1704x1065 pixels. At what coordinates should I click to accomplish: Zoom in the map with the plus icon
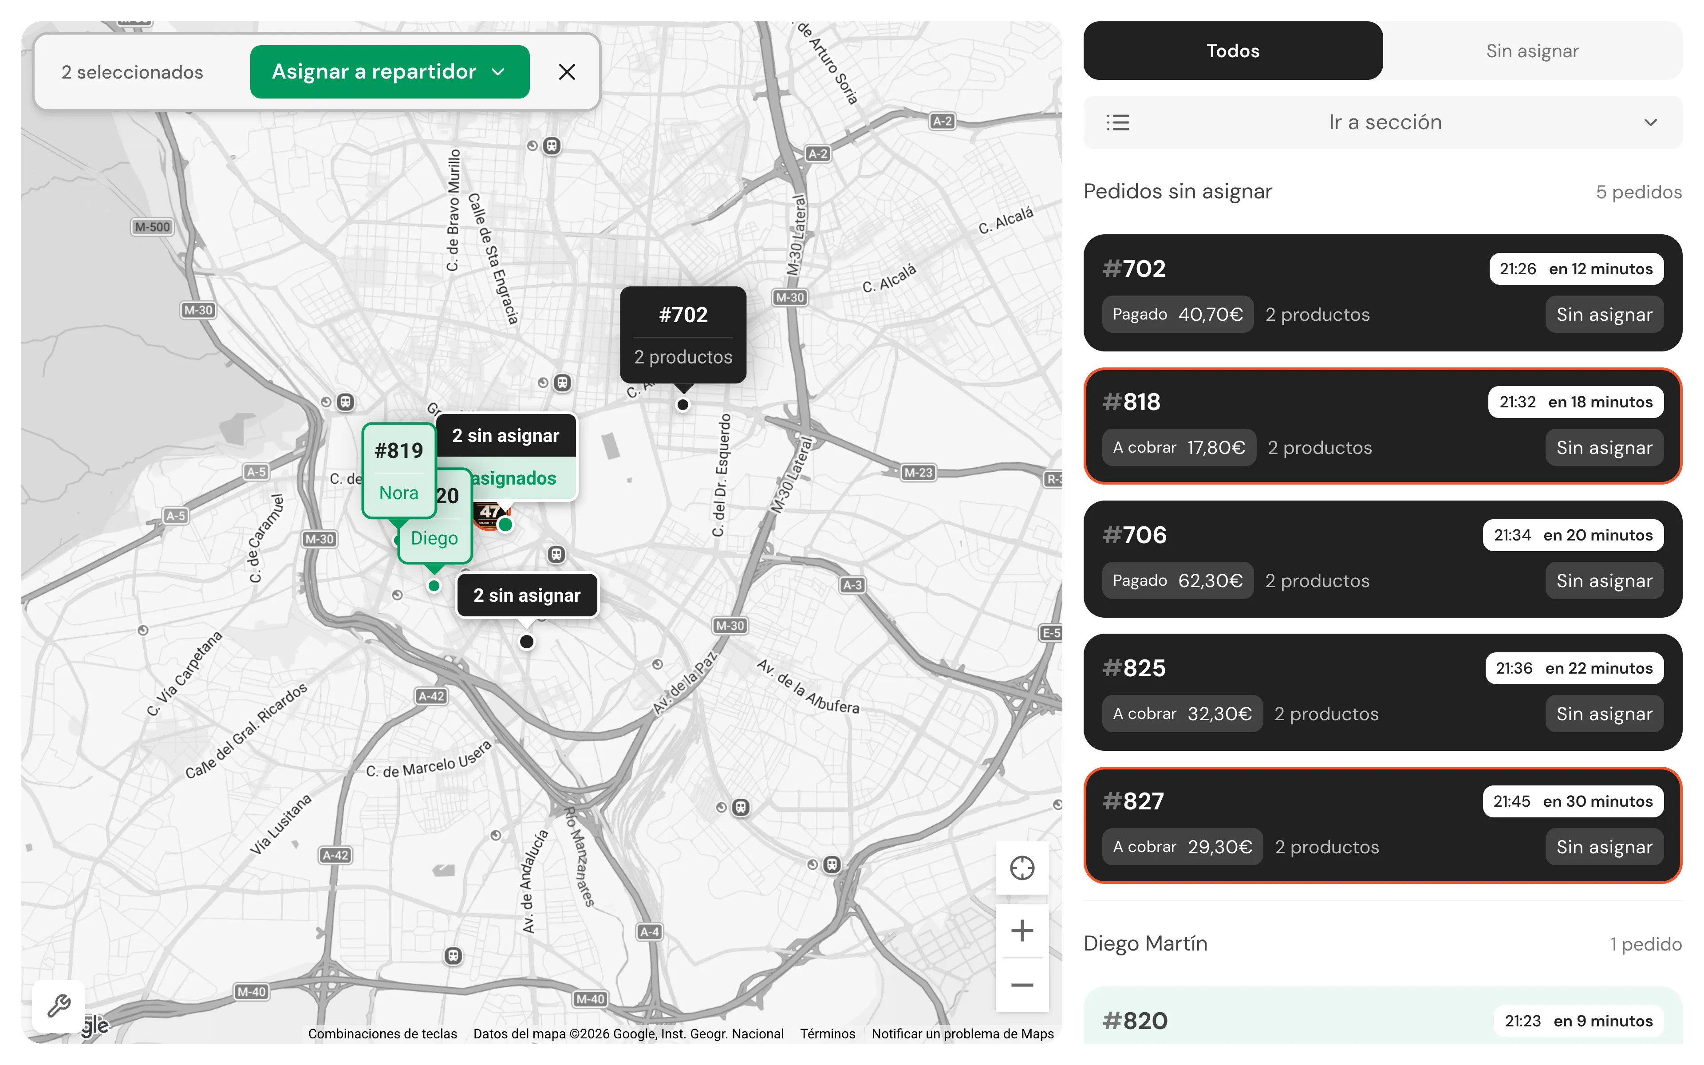click(1022, 931)
